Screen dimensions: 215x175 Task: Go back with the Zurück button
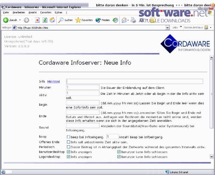coord(10,20)
